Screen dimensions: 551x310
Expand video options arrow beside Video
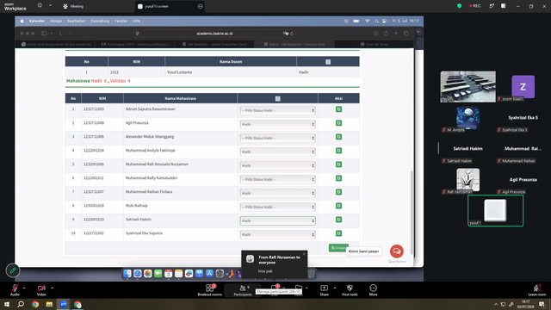click(x=52, y=288)
